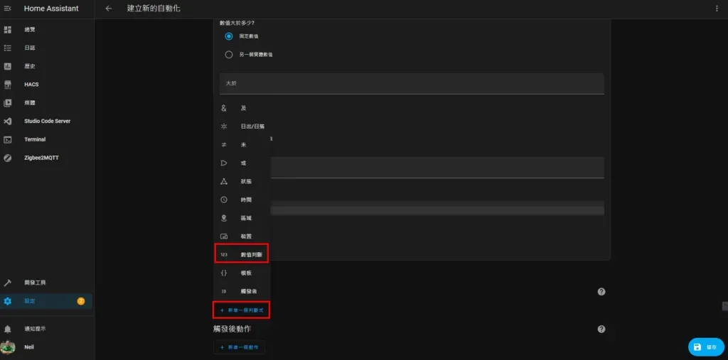The image size is (728, 360).
Task: Collapse the Home Assistant sidebar menu icon
Action: [x=8, y=9]
